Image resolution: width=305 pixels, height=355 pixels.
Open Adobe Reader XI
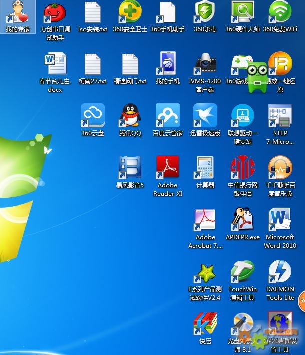coord(168,167)
